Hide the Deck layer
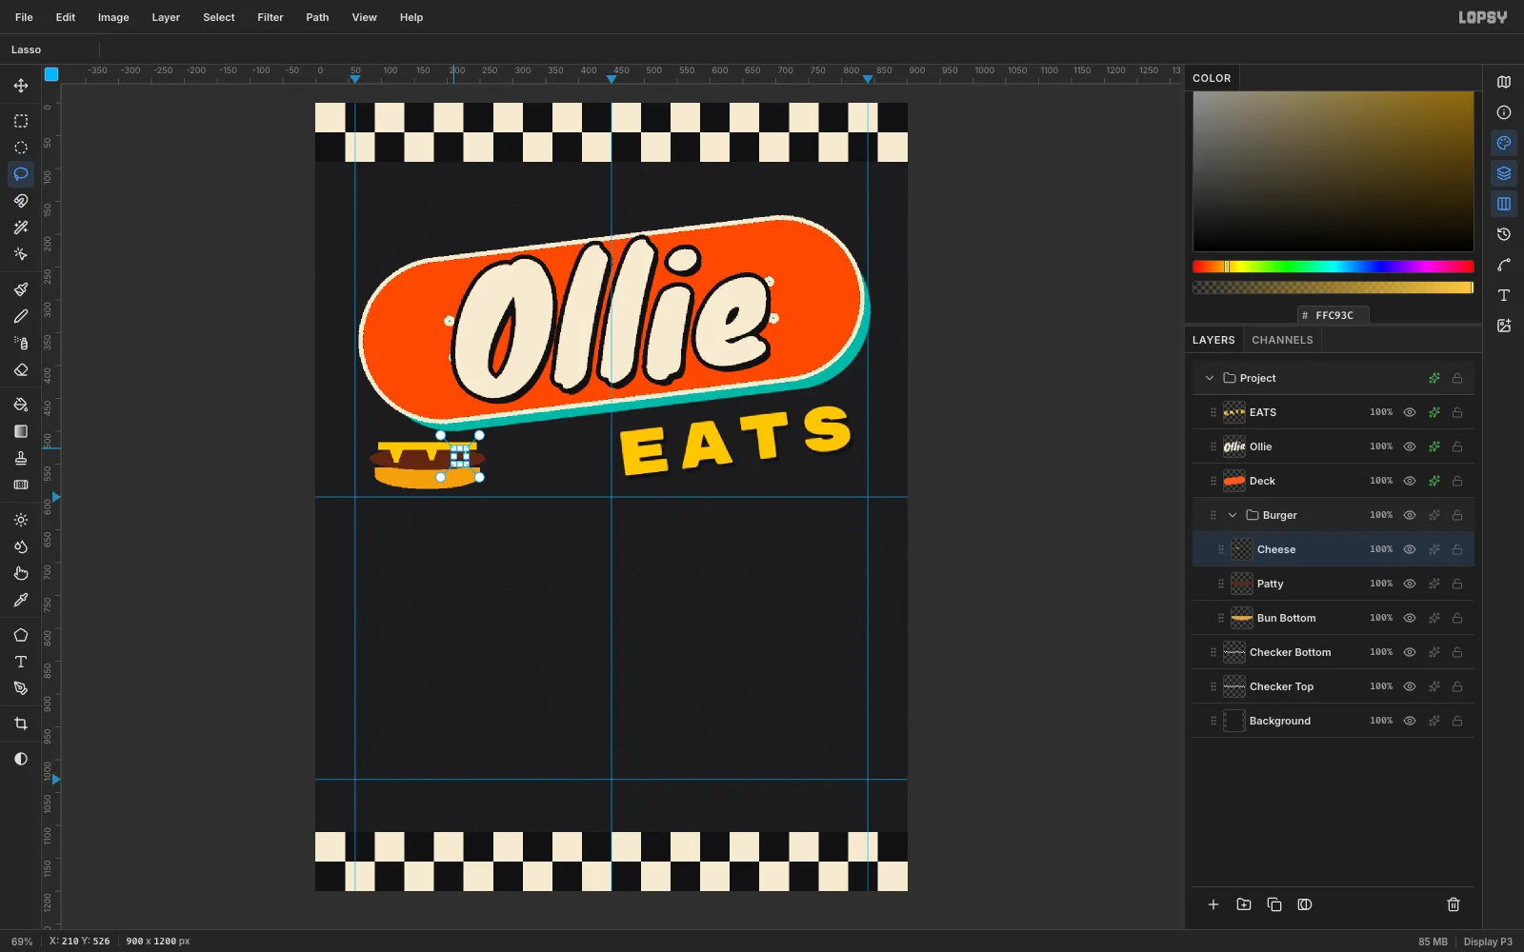 [x=1410, y=481]
